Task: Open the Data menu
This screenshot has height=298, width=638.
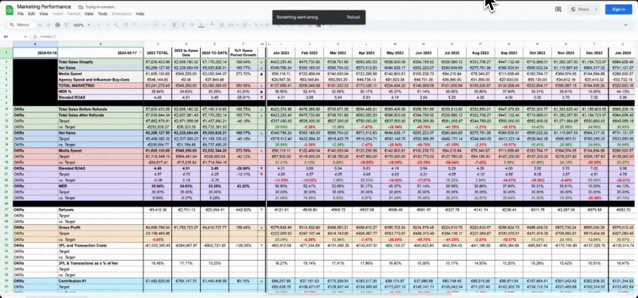Action: pos(89,14)
